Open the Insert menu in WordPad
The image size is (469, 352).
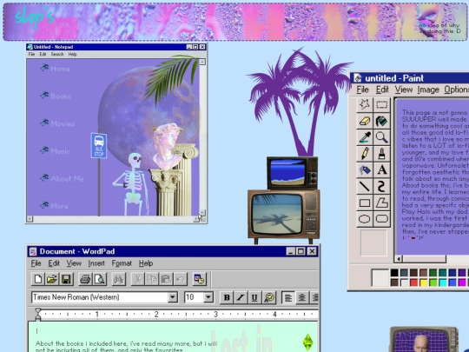tap(96, 263)
